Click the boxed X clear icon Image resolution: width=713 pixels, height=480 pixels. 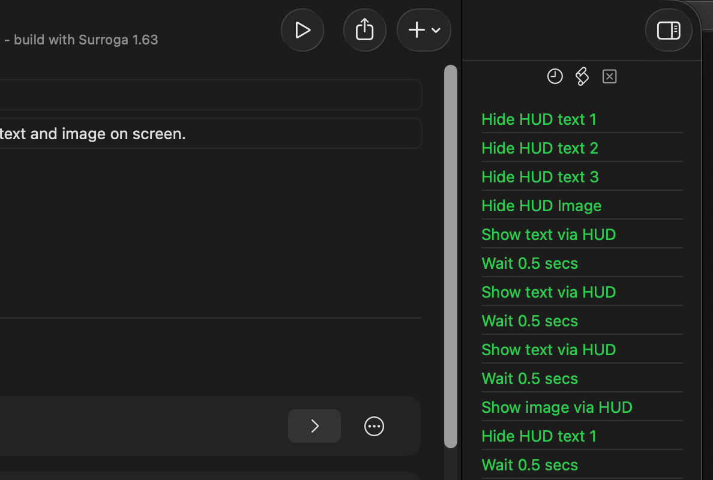pos(609,77)
